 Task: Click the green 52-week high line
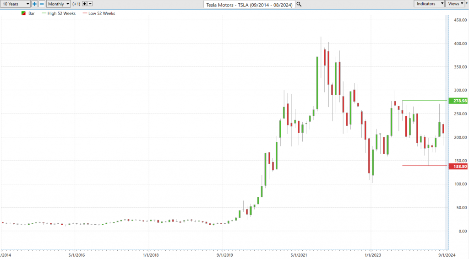425,100
